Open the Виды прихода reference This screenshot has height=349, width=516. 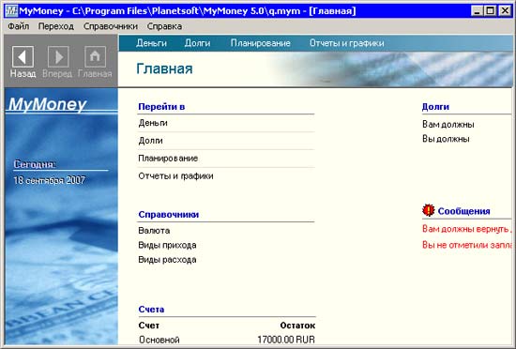[x=167, y=245]
